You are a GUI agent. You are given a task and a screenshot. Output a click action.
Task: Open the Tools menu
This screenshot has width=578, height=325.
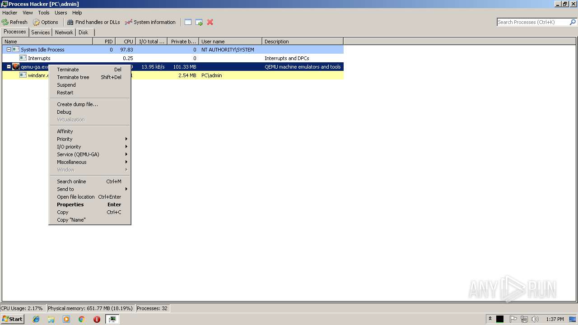pos(44,13)
